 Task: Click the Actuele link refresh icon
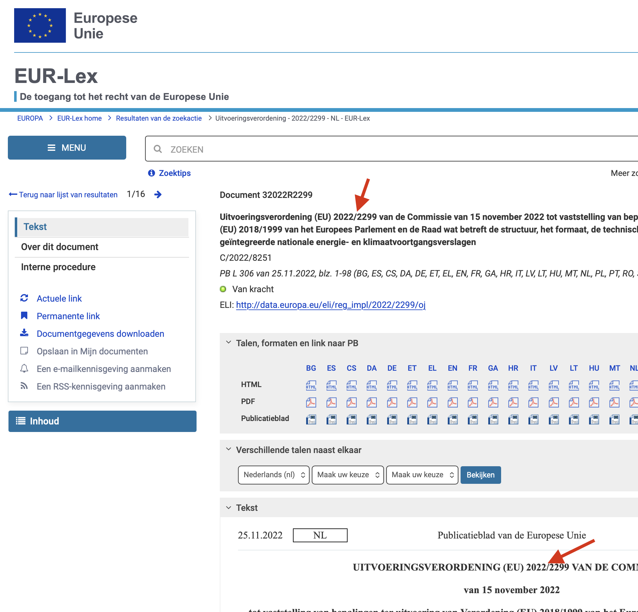point(24,298)
